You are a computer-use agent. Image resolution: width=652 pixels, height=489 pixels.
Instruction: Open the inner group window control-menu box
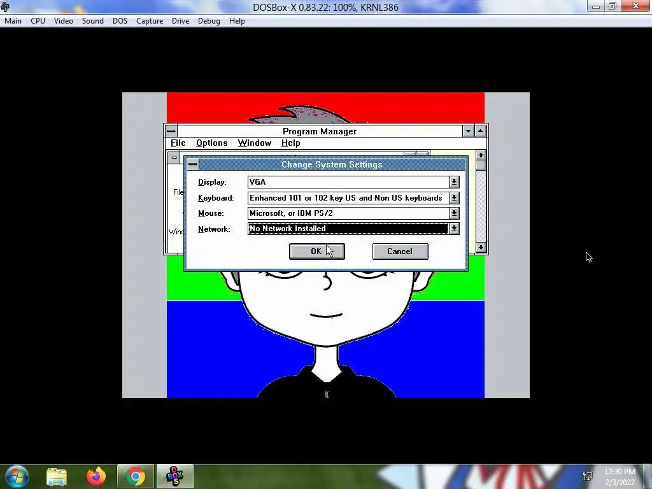coord(174,158)
